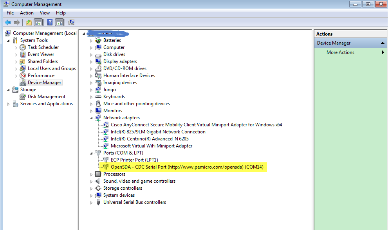Image resolution: width=388 pixels, height=230 pixels.
Task: Click the Disk drives category icon
Action: coord(98,55)
